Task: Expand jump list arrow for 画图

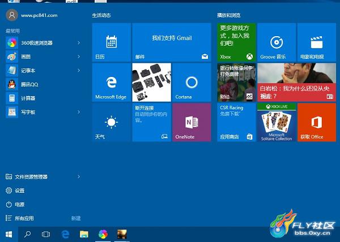Action: tap(79, 57)
